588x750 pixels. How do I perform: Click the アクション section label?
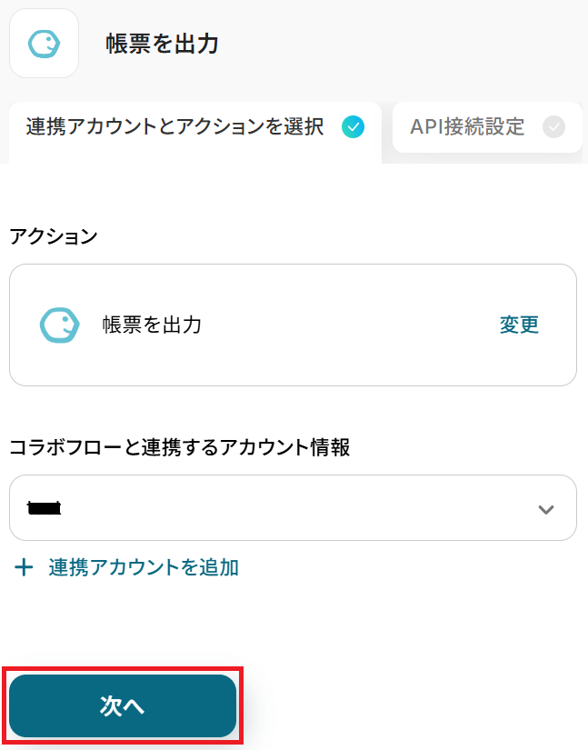(53, 236)
